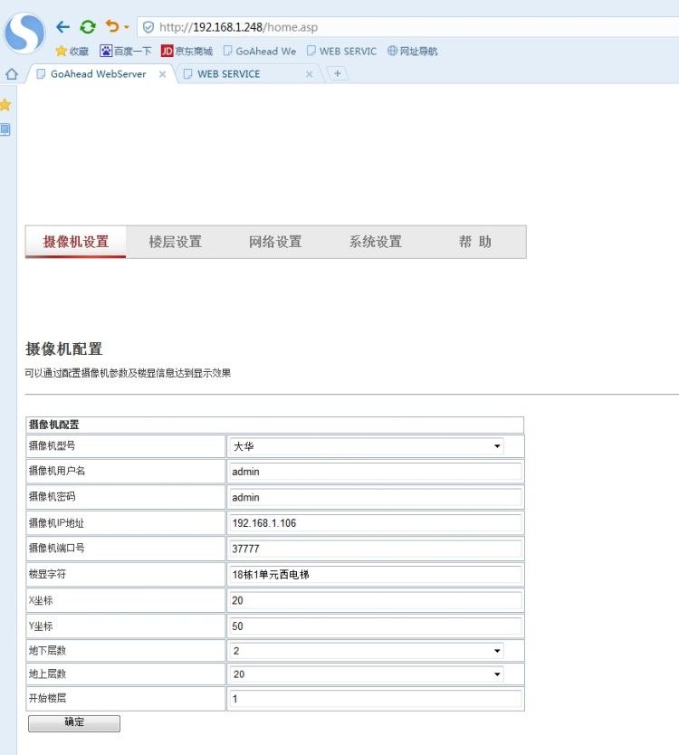Viewport: 679px width, 755px height.
Task: Click the 确定 confirm button
Action: click(x=74, y=722)
